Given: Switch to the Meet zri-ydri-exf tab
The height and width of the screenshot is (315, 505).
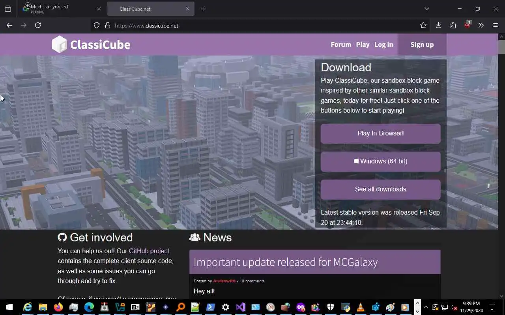Looking at the screenshot, I should [x=62, y=9].
